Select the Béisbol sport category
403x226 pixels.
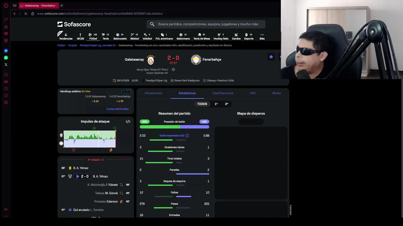tap(135, 36)
